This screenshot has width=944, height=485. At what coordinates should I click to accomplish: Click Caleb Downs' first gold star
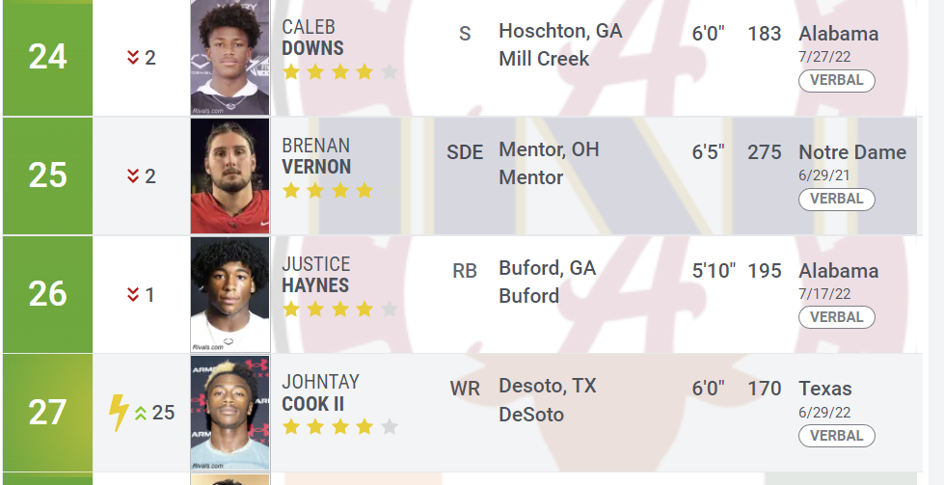291,72
